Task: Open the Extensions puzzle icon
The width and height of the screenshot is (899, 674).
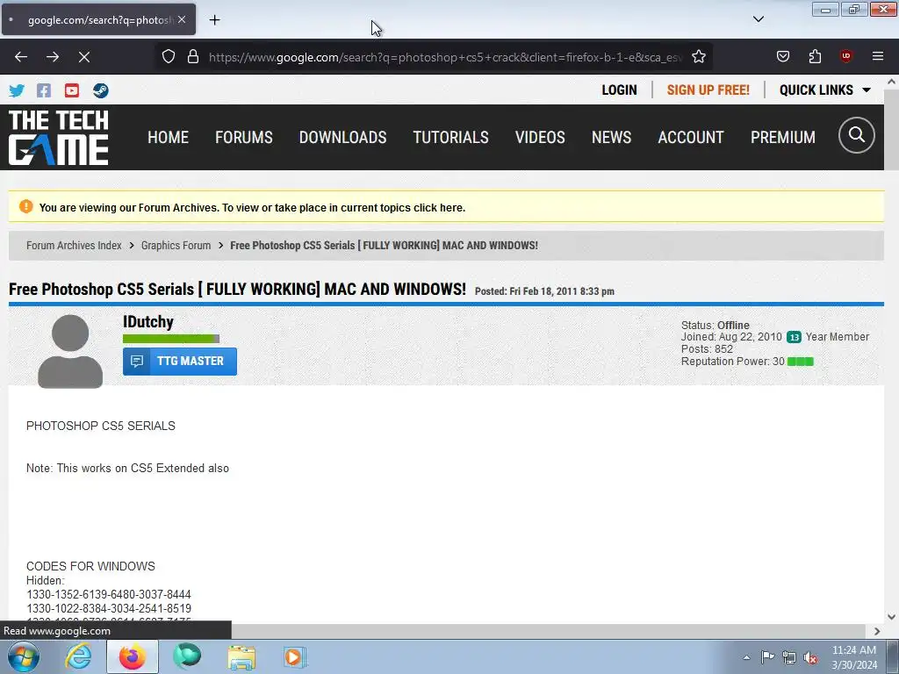Action: point(815,56)
